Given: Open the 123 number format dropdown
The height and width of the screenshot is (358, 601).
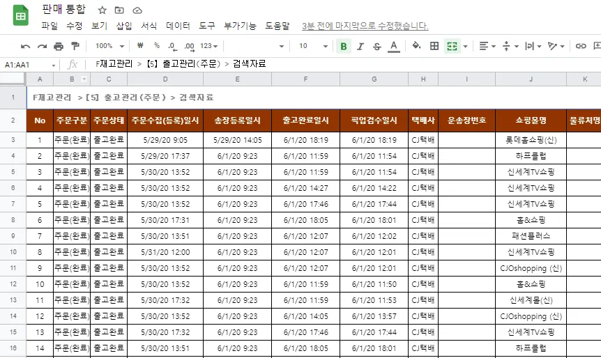Looking at the screenshot, I should point(208,46).
